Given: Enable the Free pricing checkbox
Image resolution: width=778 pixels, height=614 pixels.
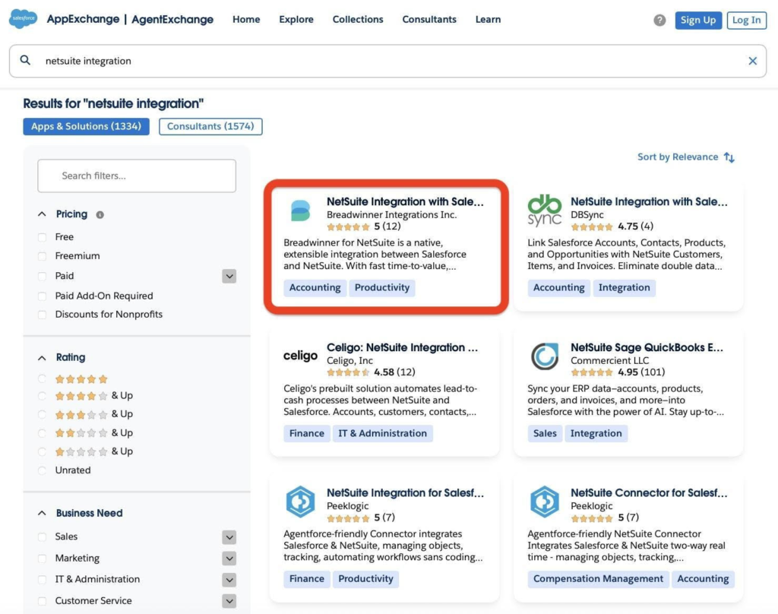Looking at the screenshot, I should 43,236.
